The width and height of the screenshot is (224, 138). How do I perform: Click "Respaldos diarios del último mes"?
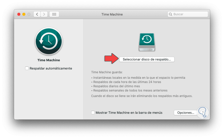point(116,86)
